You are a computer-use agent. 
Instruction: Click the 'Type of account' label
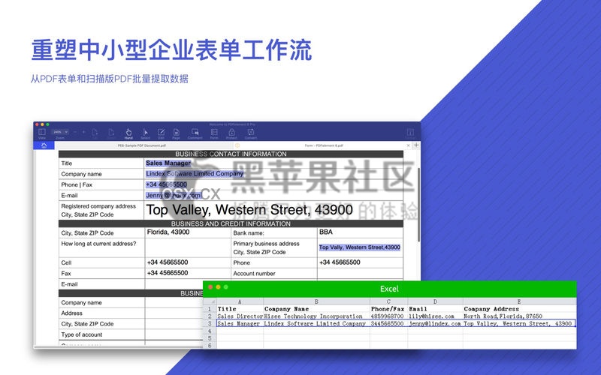(82, 334)
